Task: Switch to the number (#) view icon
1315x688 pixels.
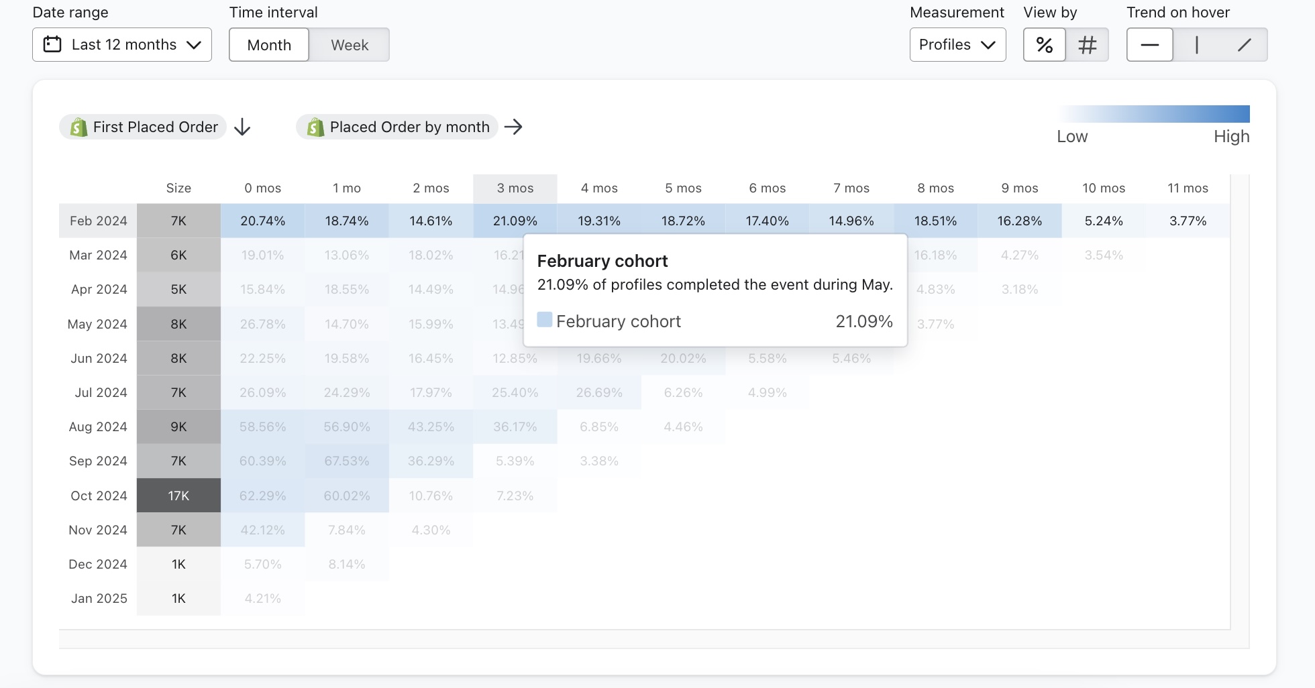Action: 1087,45
